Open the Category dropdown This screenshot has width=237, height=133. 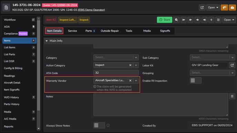[x=116, y=57]
